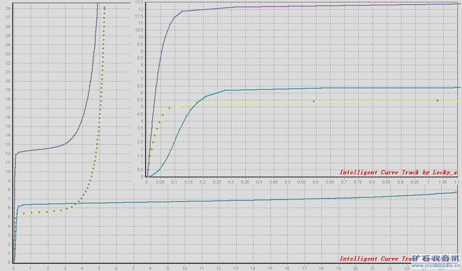The image size is (462, 271).
Task: Click the '0.45' tick on inset horizontal axis
Action: [x=273, y=182]
